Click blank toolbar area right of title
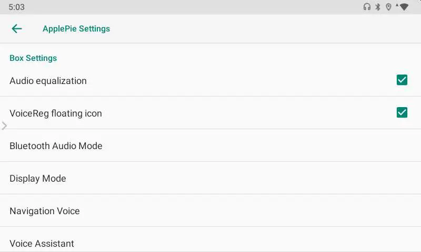421x252 pixels. point(263,29)
